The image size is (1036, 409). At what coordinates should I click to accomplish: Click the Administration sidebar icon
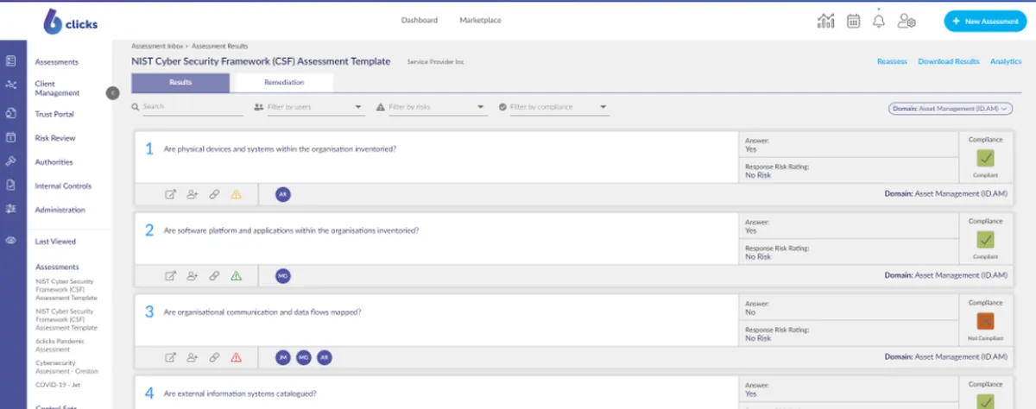point(11,209)
